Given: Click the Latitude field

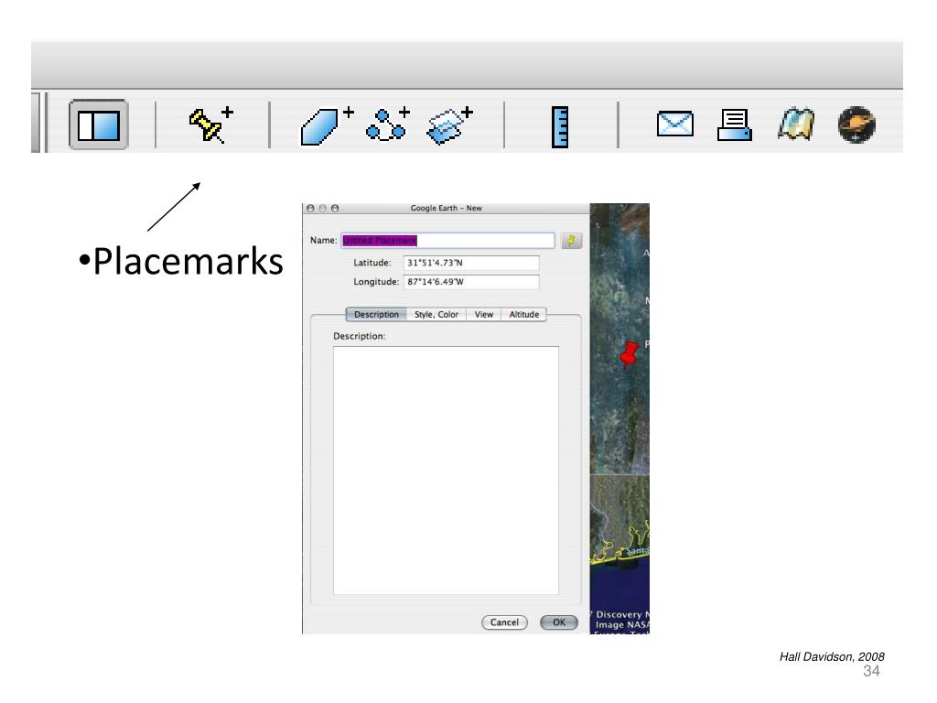Looking at the screenshot, I should [x=471, y=263].
